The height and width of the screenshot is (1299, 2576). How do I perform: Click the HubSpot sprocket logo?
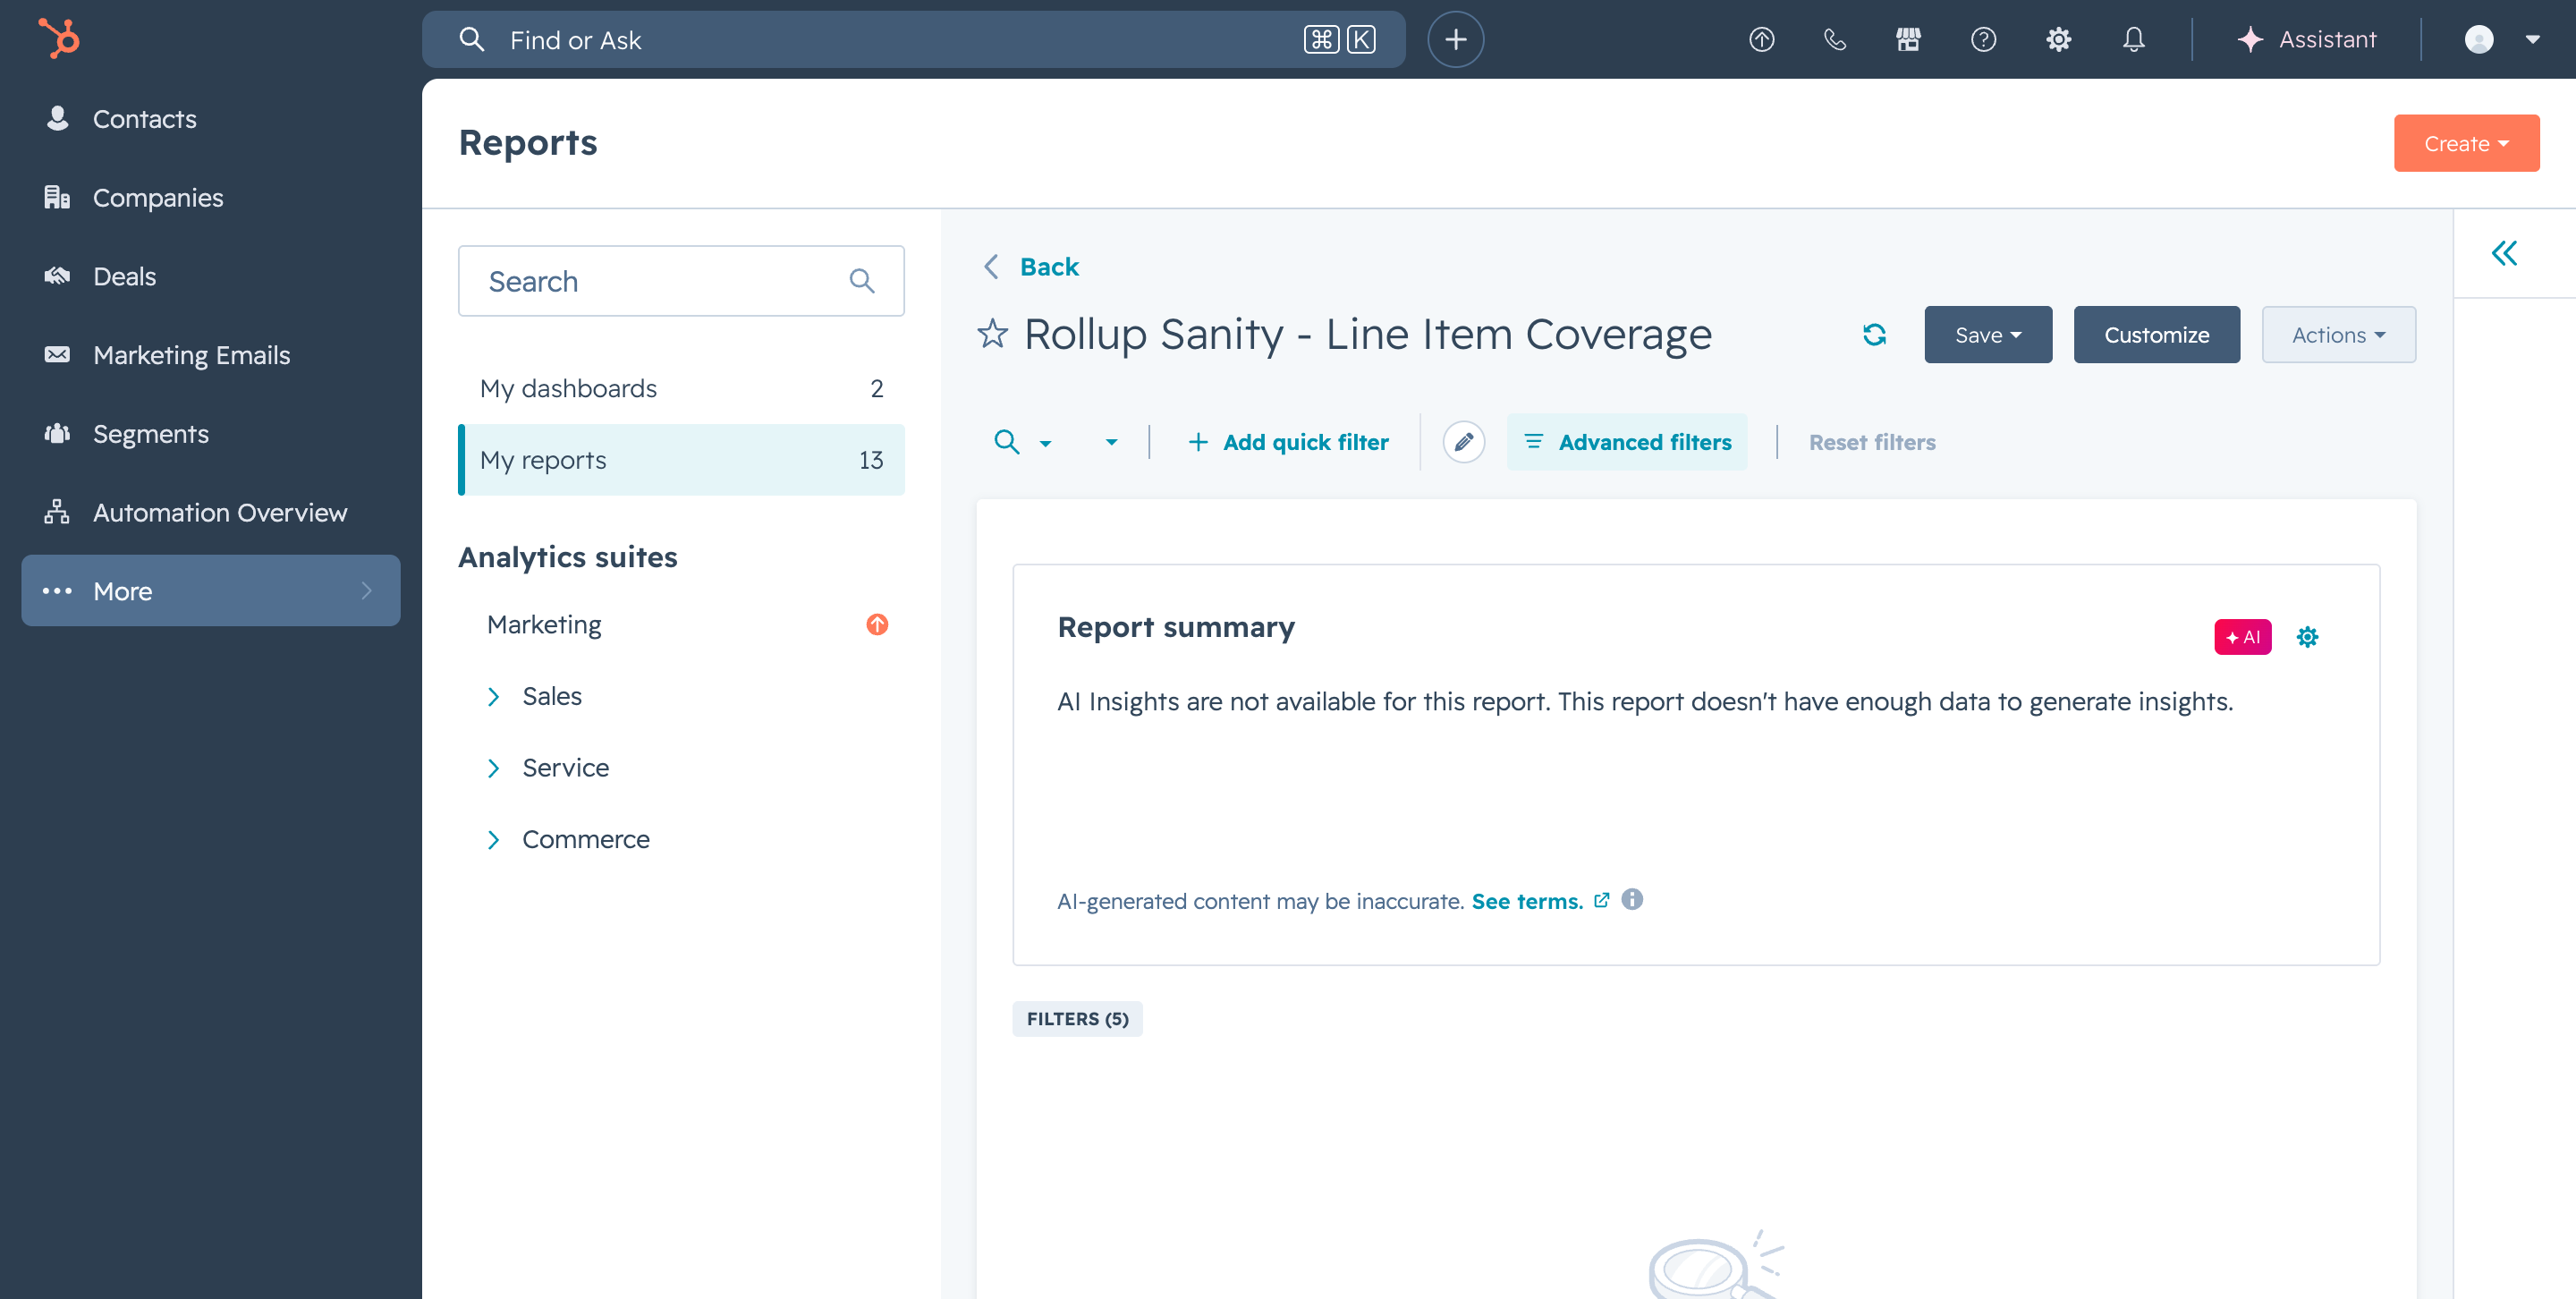click(x=59, y=39)
